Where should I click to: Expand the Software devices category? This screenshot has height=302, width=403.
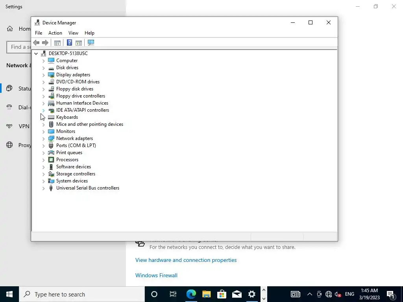(x=43, y=167)
